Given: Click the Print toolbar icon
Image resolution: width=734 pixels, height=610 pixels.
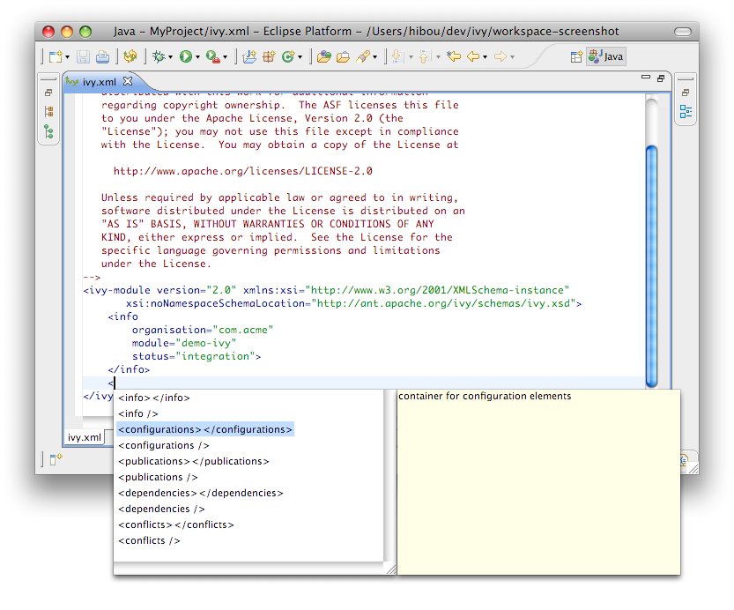Looking at the screenshot, I should (103, 57).
